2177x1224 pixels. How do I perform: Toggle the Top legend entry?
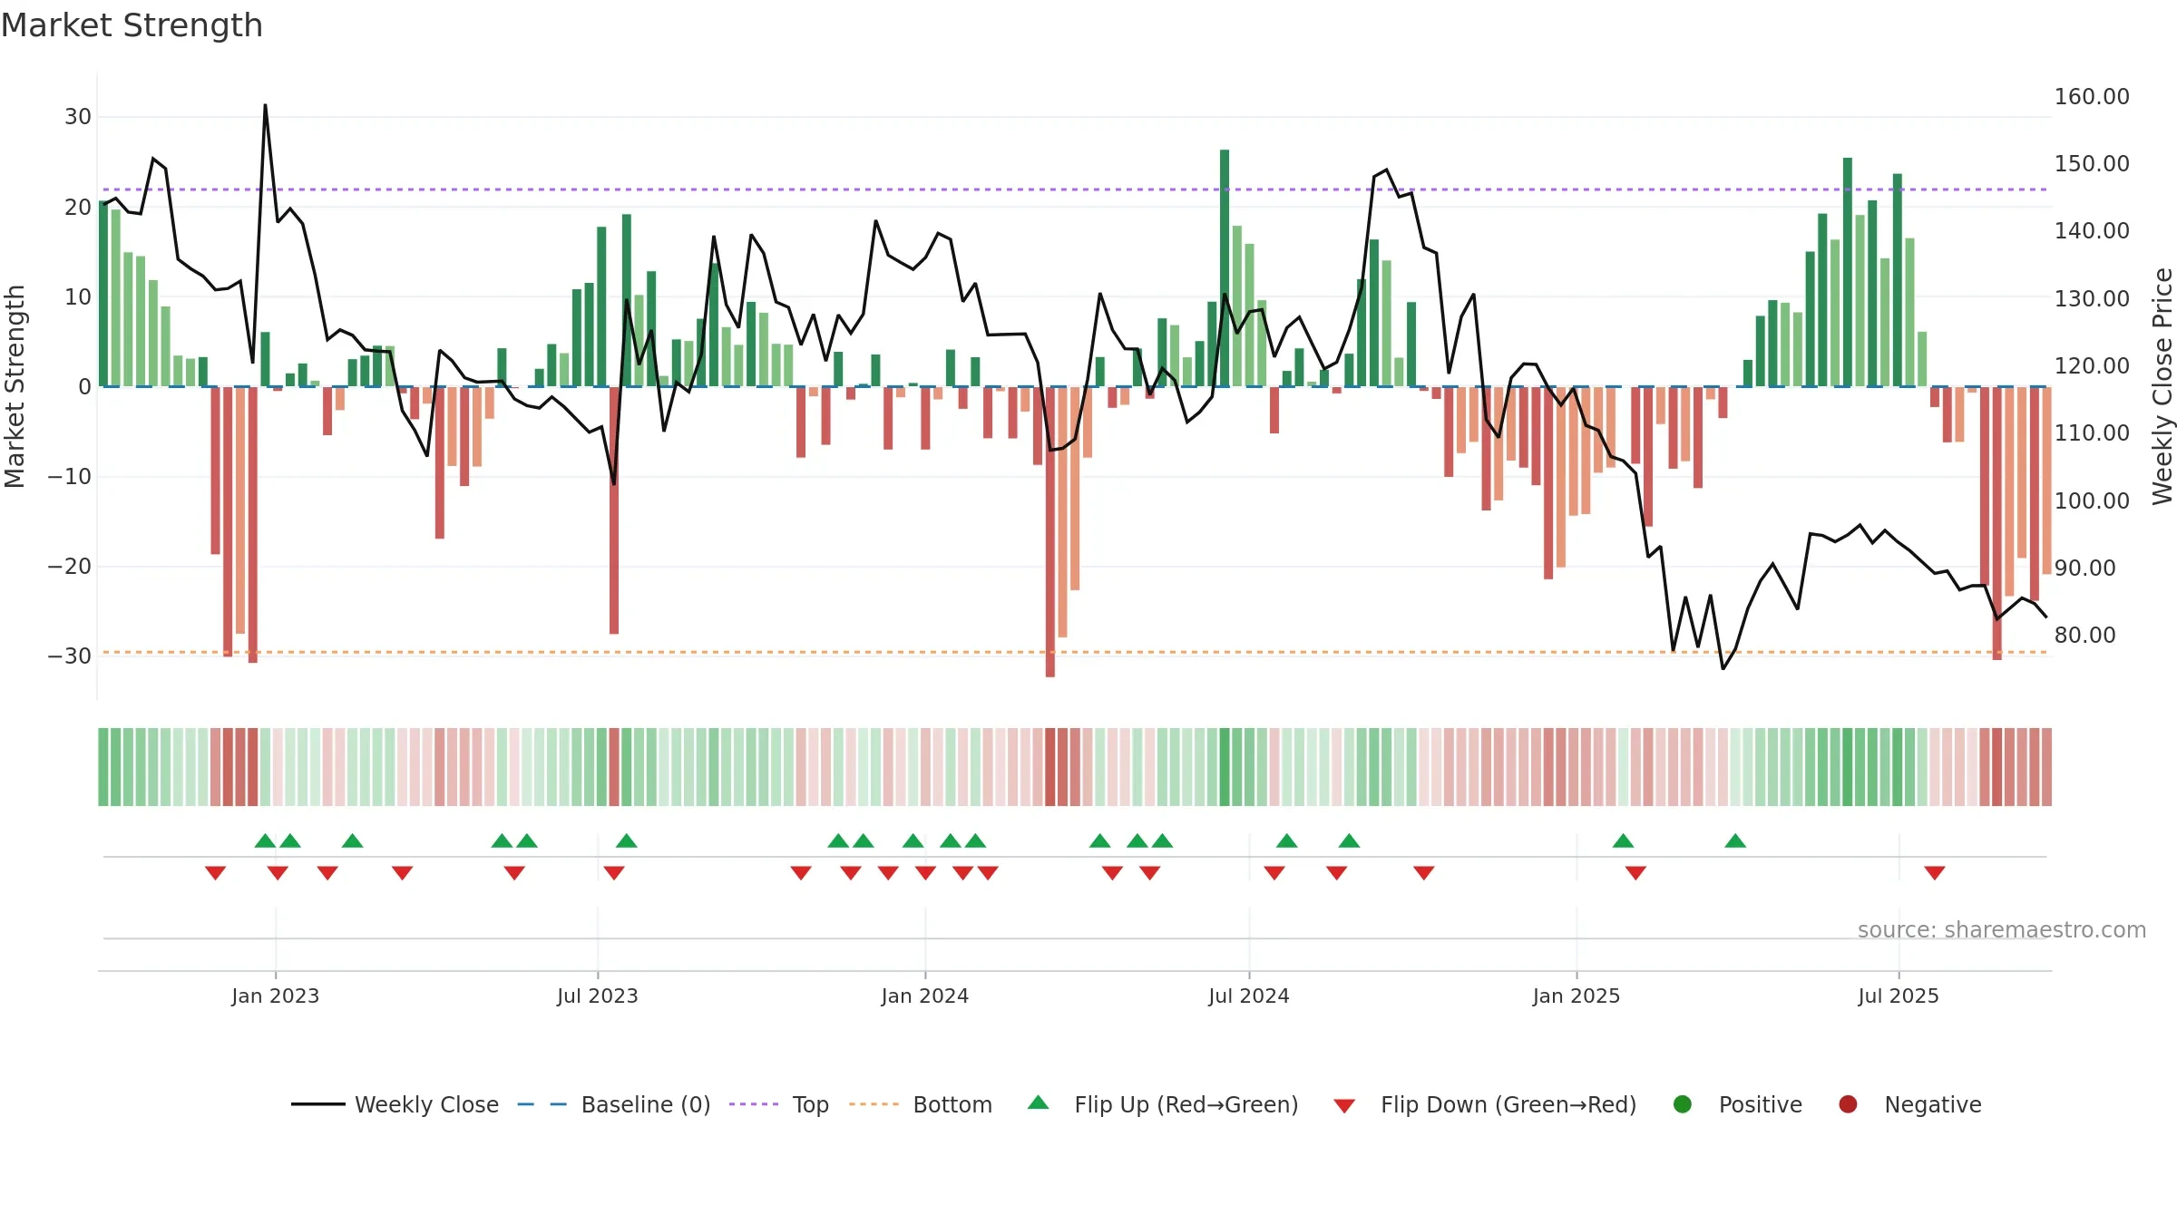(779, 1104)
